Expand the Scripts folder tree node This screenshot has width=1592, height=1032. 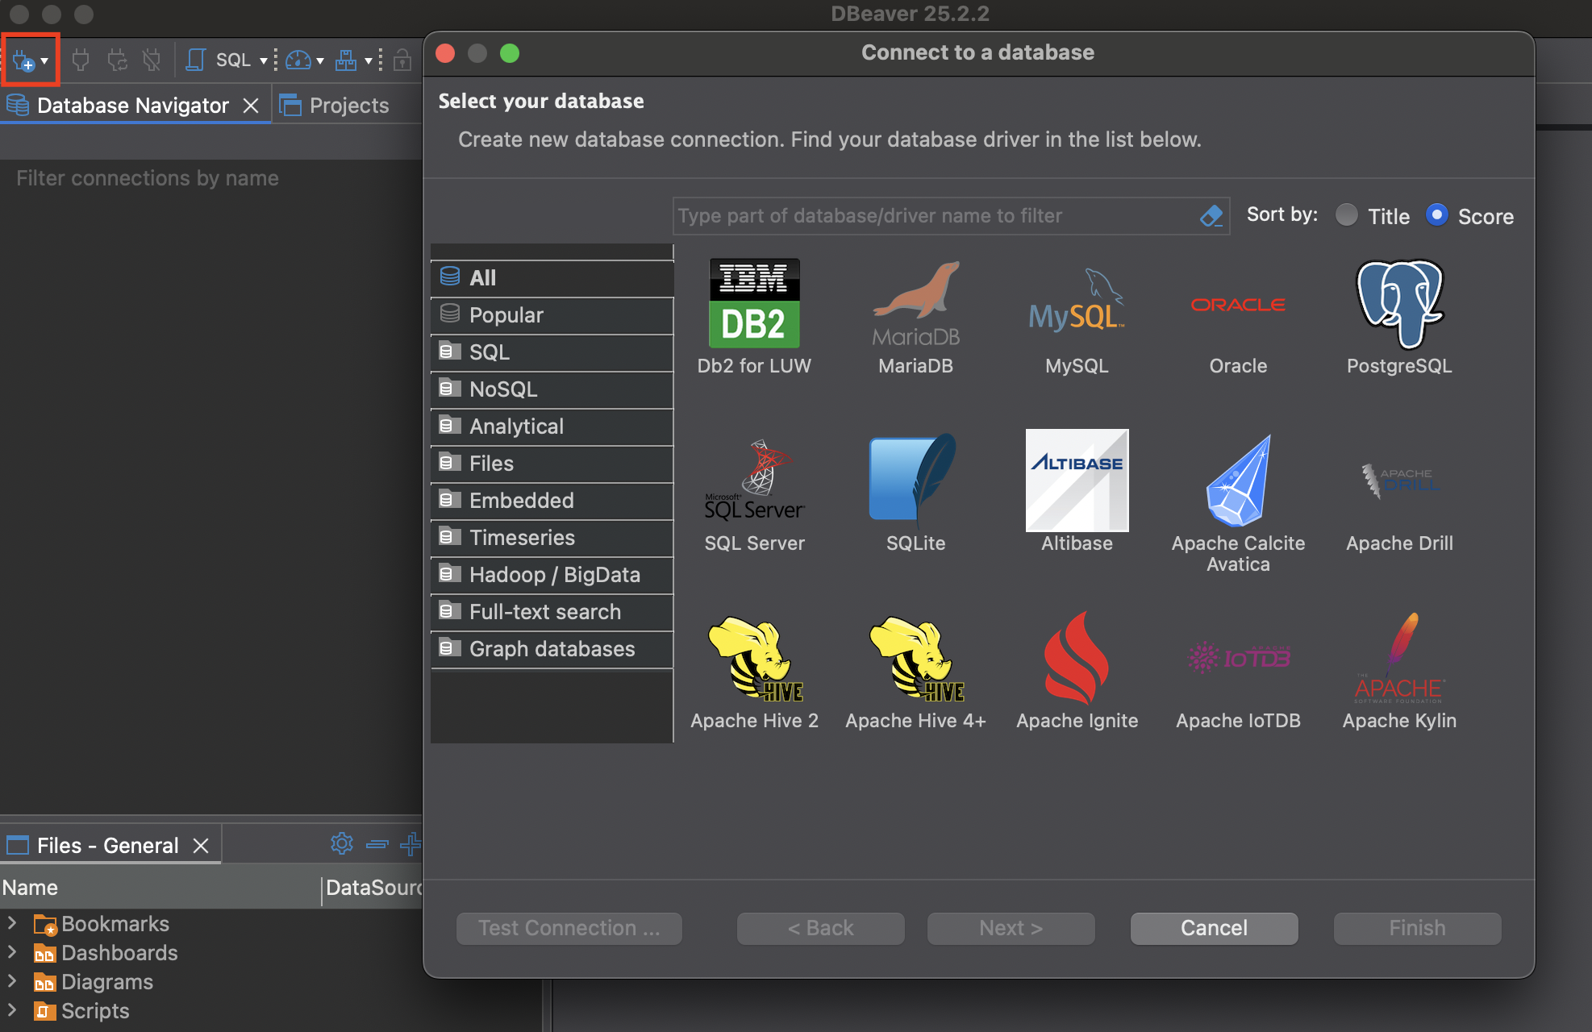(x=12, y=1009)
